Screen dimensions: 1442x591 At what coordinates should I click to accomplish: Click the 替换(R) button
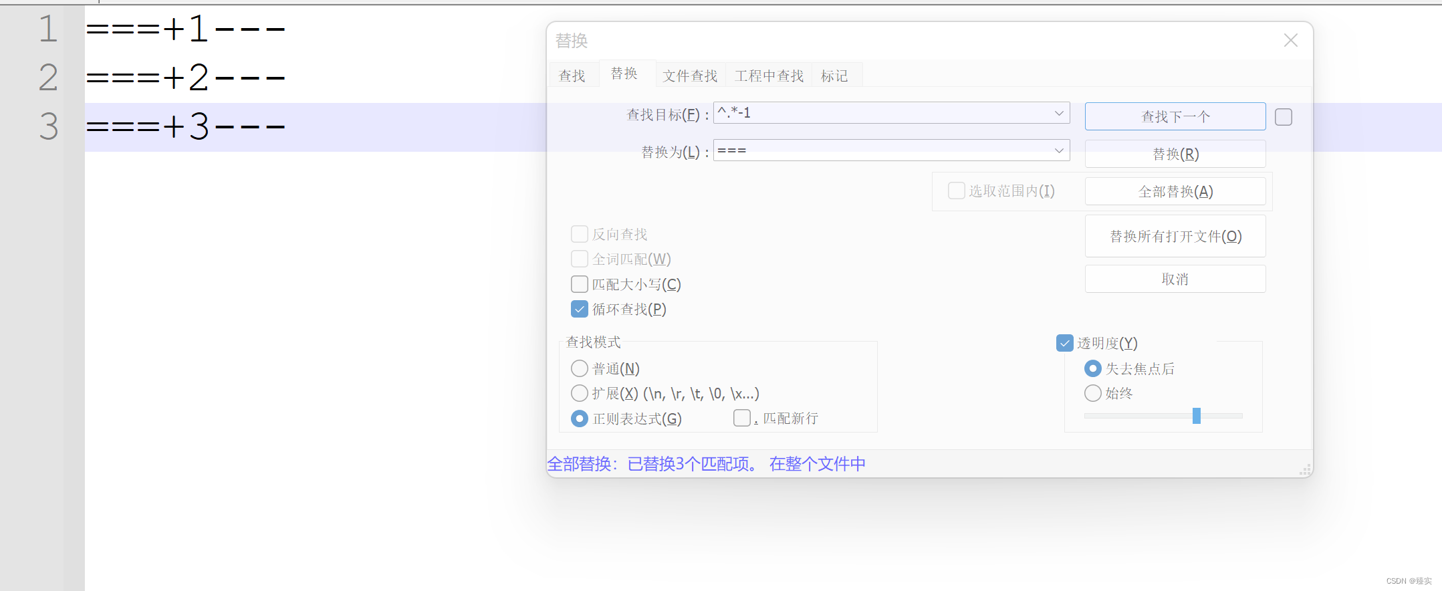point(1175,154)
